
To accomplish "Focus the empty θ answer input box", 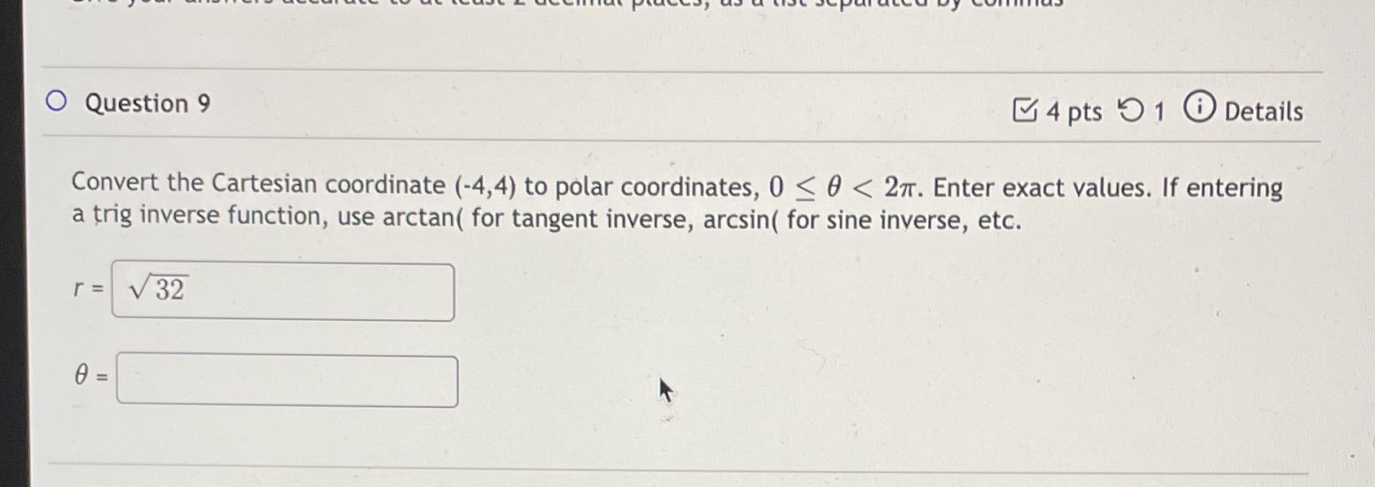I will (x=287, y=379).
